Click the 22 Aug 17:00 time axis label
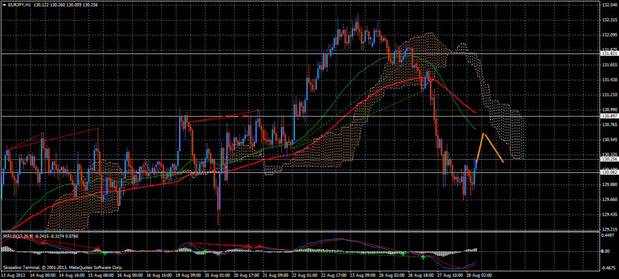This screenshot has width=619, height=279. coord(331,274)
